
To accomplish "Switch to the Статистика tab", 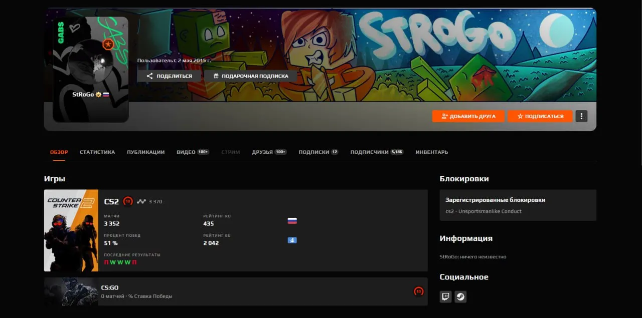I will coord(97,152).
